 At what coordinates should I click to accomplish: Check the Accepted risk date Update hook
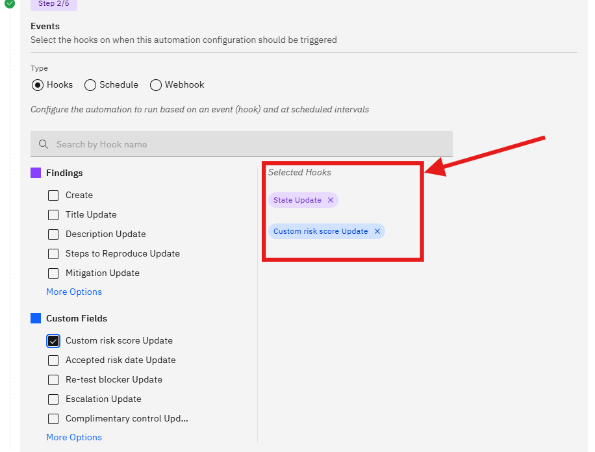(x=53, y=360)
